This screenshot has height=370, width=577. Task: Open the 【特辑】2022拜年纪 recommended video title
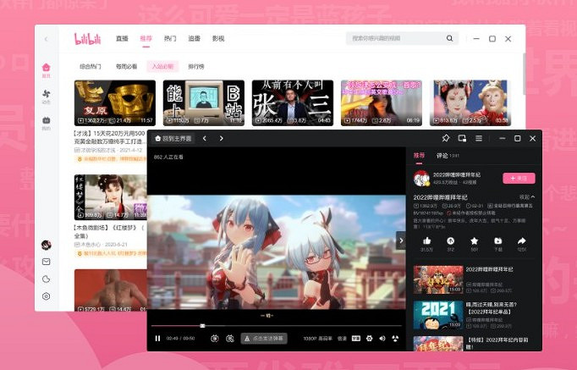click(497, 343)
